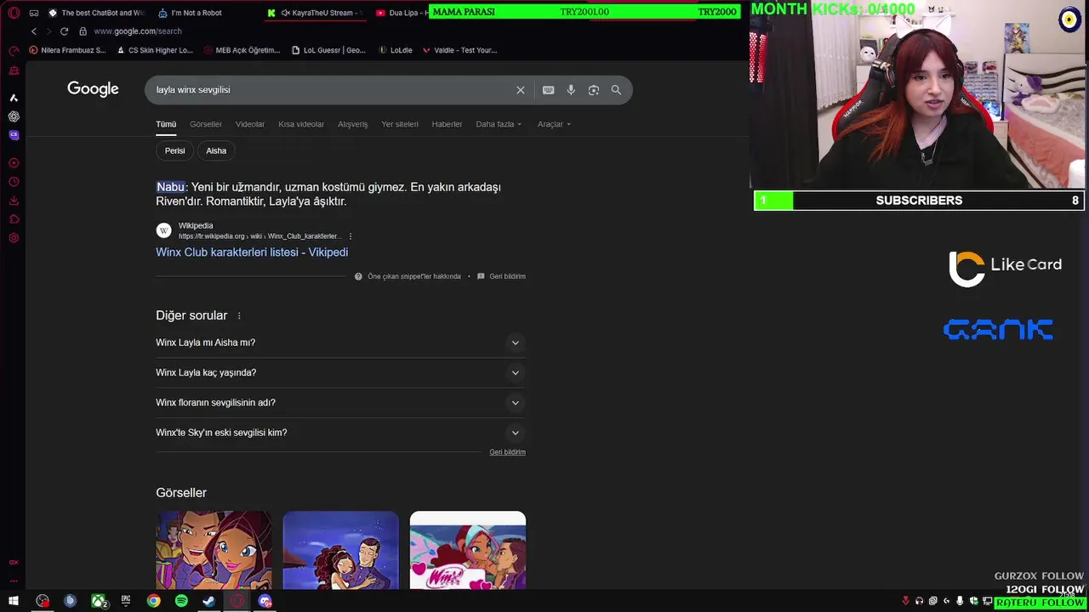
Task: Open Windows Start menu
Action: coord(14,601)
